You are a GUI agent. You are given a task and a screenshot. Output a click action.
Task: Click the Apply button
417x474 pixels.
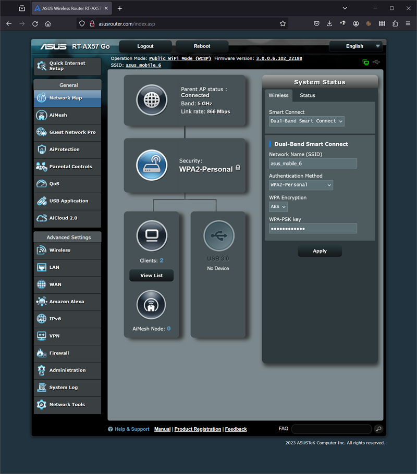pos(320,251)
